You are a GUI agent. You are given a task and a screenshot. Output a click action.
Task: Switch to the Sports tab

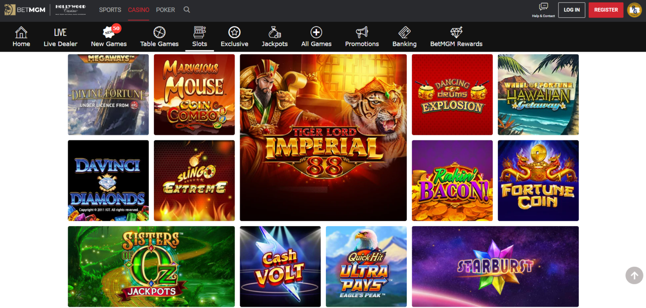[110, 10]
